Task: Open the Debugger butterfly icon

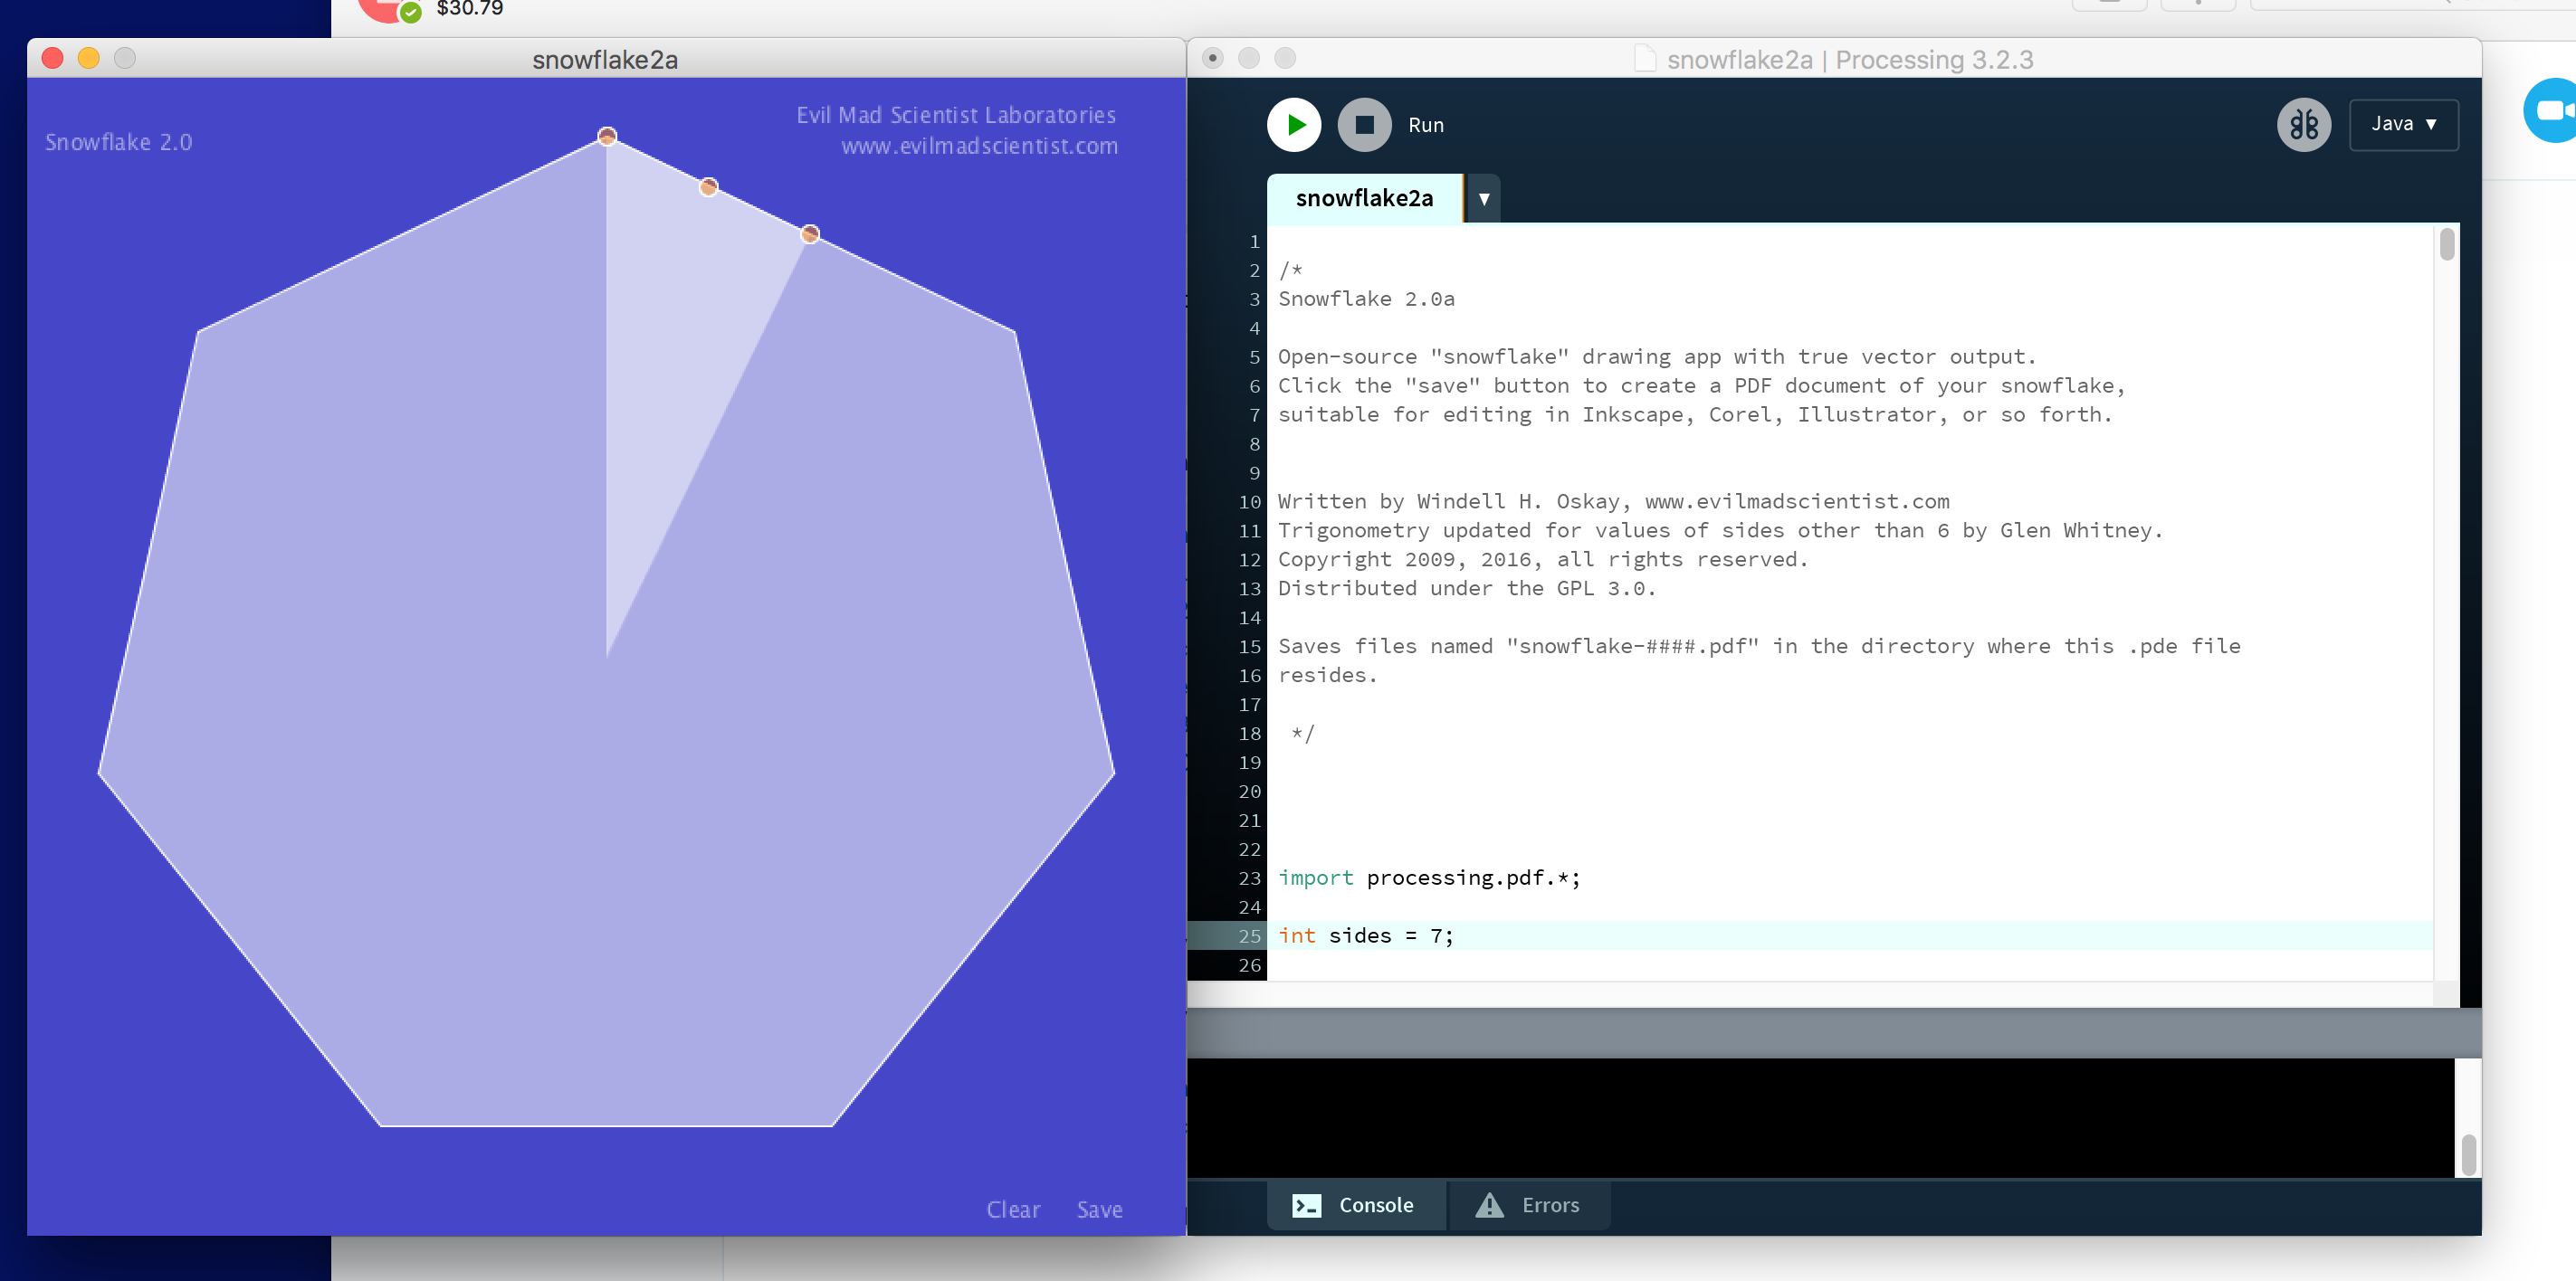Action: pyautogui.click(x=2304, y=125)
